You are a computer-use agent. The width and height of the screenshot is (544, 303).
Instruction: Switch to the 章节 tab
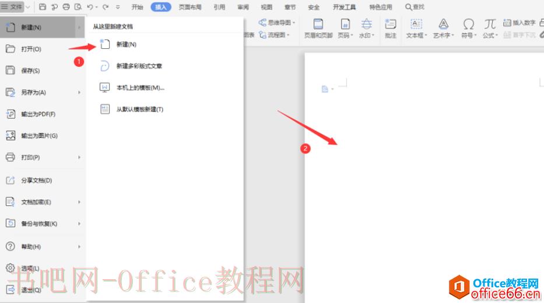pos(290,7)
